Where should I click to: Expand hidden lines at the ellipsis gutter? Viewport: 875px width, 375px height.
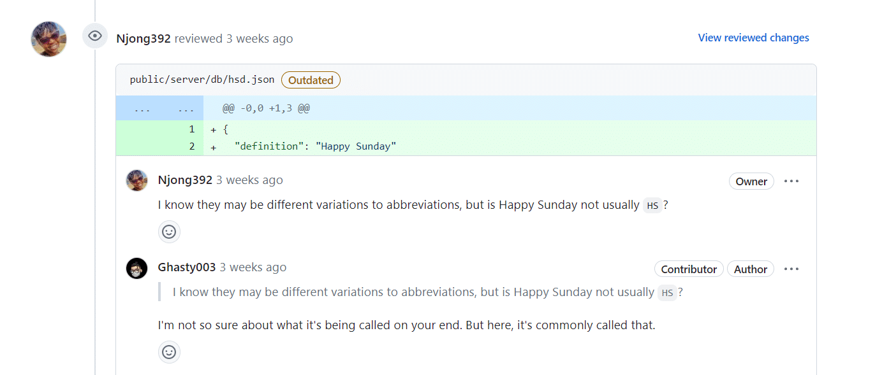pos(159,108)
